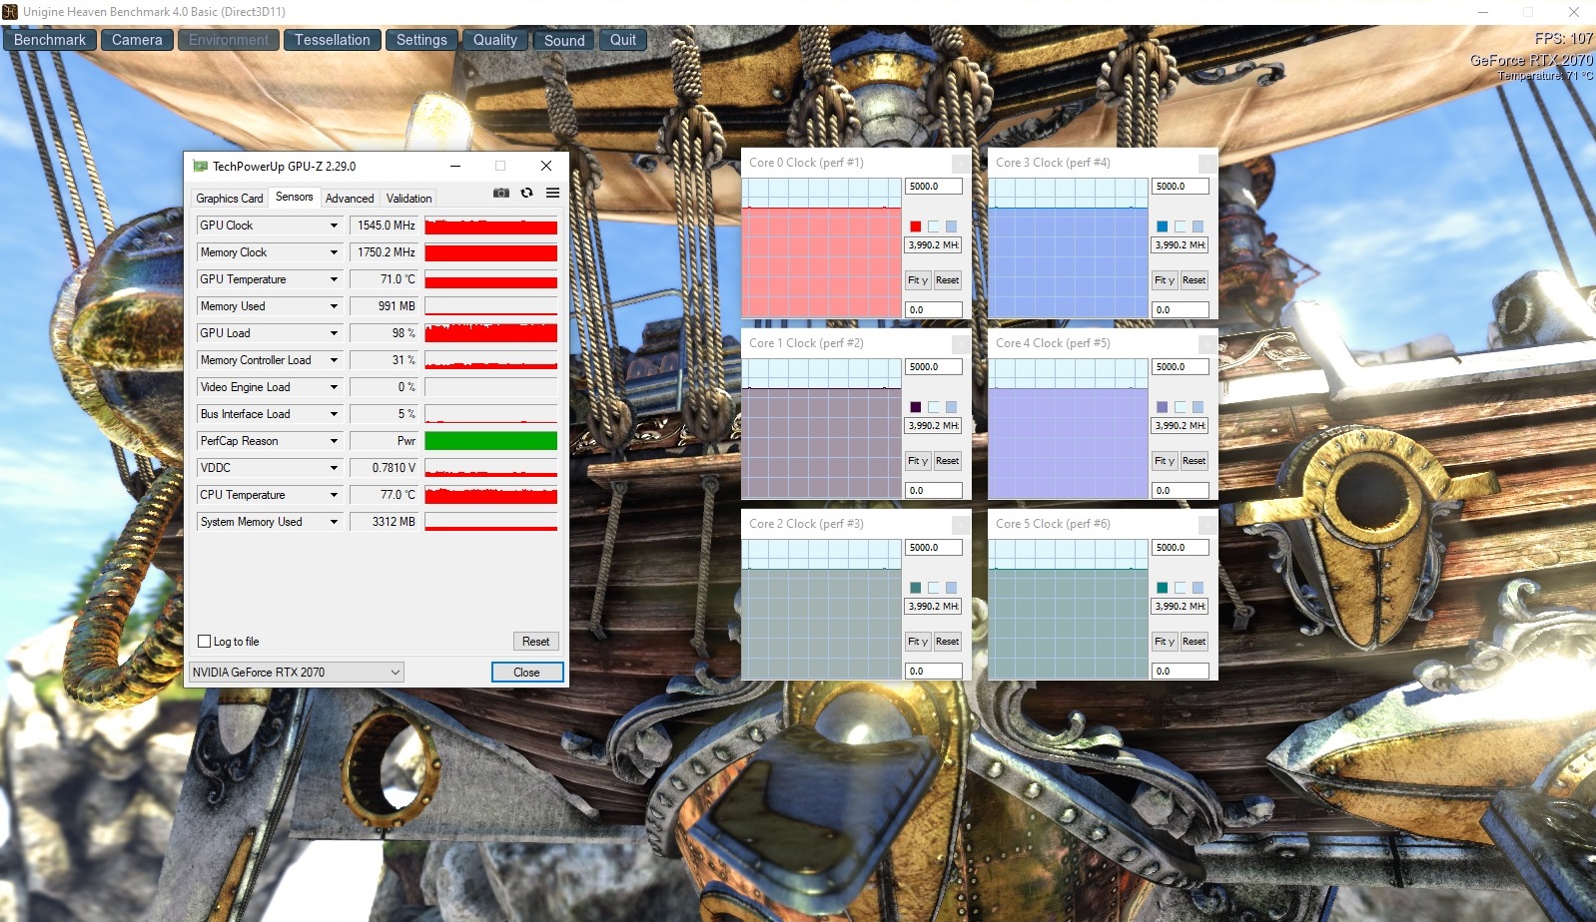Open the Settings menu in Heaven

(421, 40)
